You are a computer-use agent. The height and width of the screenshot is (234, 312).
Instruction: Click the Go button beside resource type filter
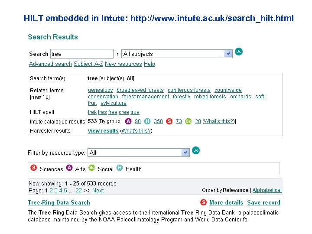click(196, 150)
